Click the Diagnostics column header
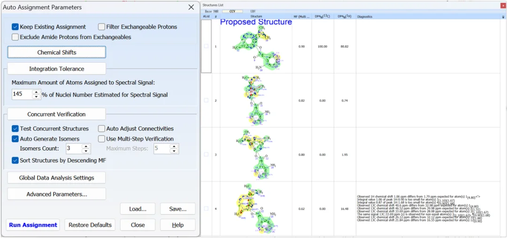 click(x=365, y=16)
